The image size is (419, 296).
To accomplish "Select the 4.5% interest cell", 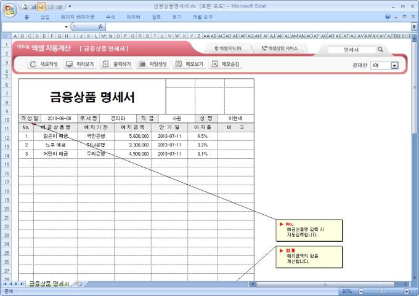I will [202, 137].
